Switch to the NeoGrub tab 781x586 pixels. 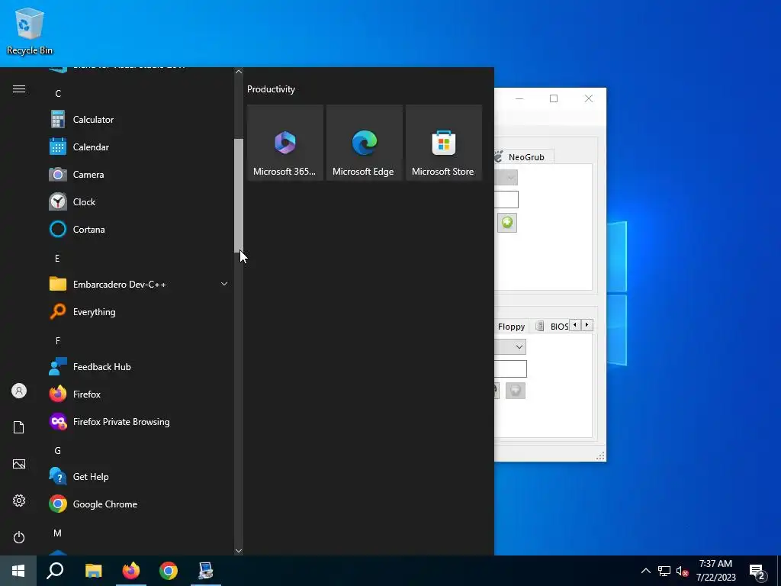click(x=524, y=157)
